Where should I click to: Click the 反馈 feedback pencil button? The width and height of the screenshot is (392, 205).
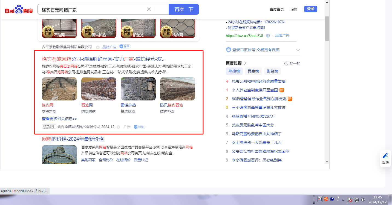click(385, 158)
